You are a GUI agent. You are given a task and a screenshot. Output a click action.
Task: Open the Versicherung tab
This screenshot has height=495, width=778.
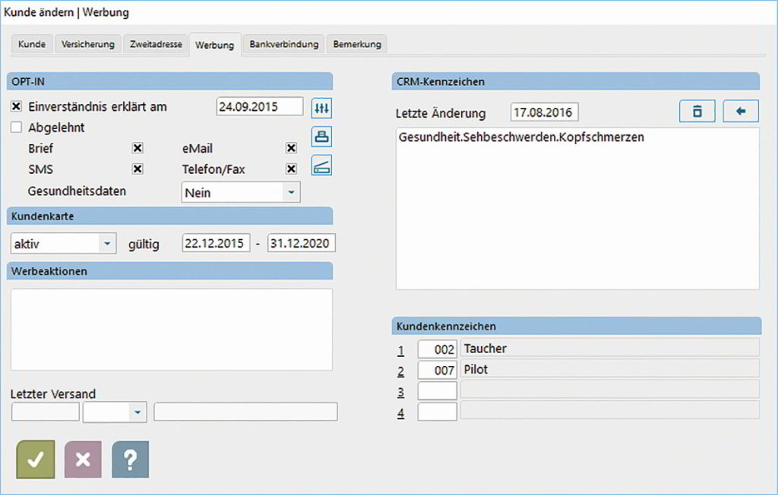click(88, 44)
